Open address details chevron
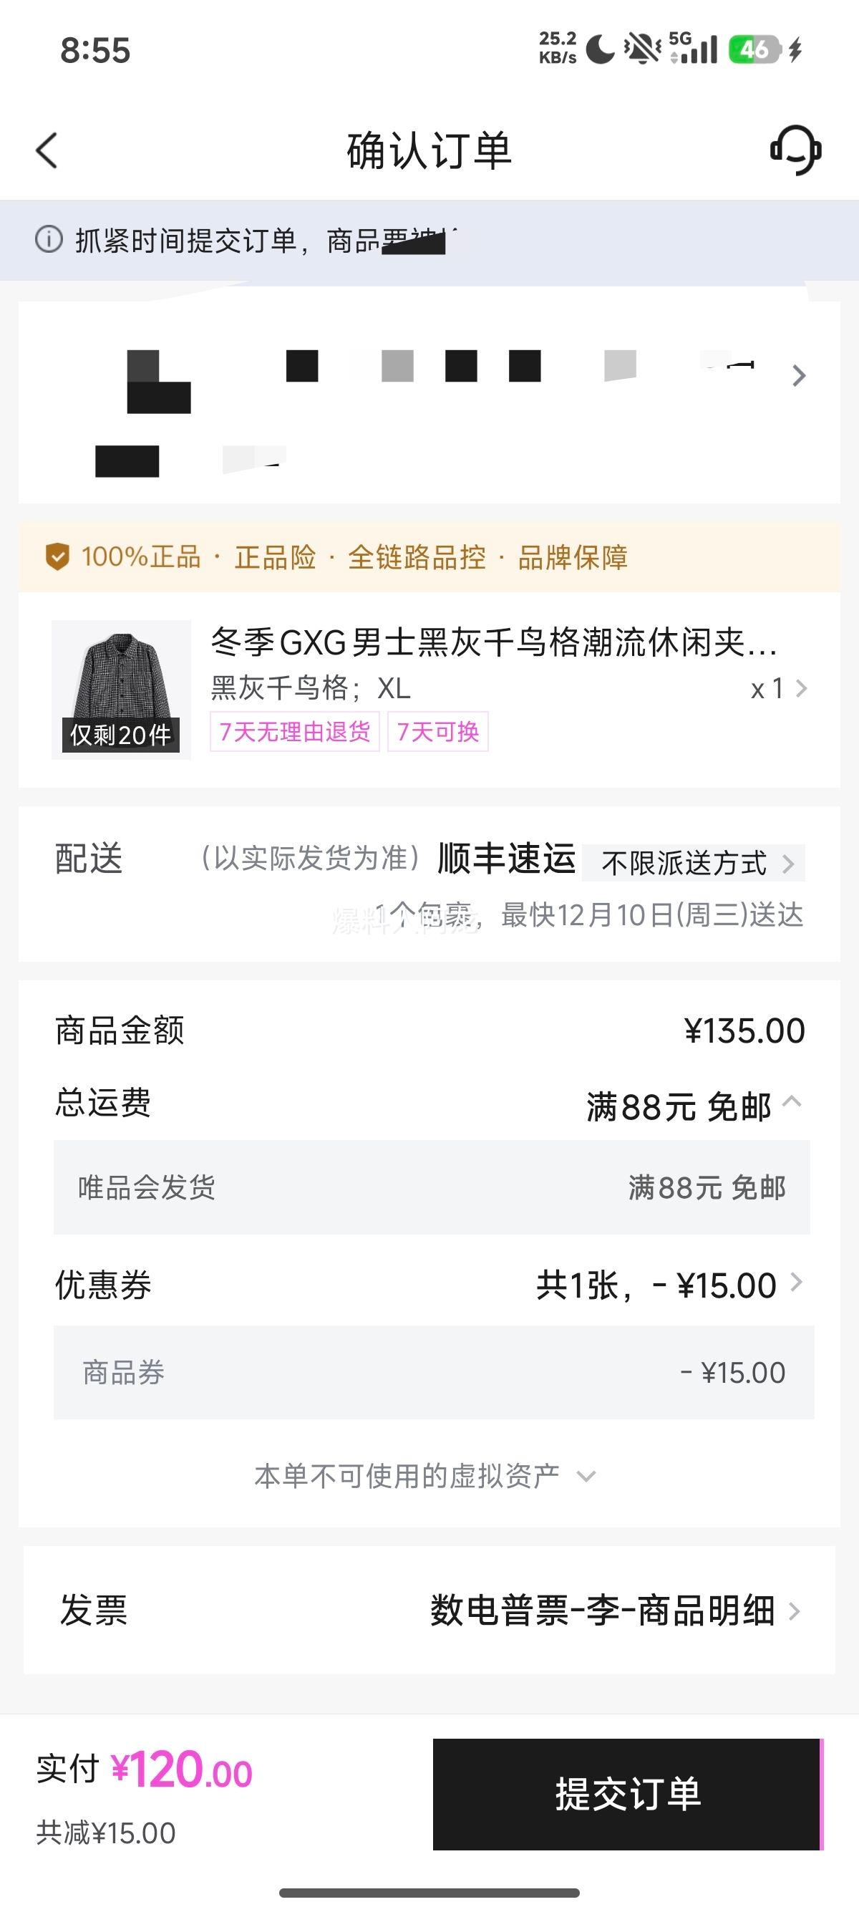This screenshot has height=1912, width=859. 798,375
